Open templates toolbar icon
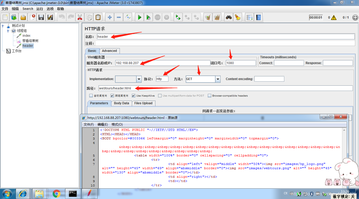The width and height of the screenshot is (359, 199). pyautogui.click(x=14, y=18)
